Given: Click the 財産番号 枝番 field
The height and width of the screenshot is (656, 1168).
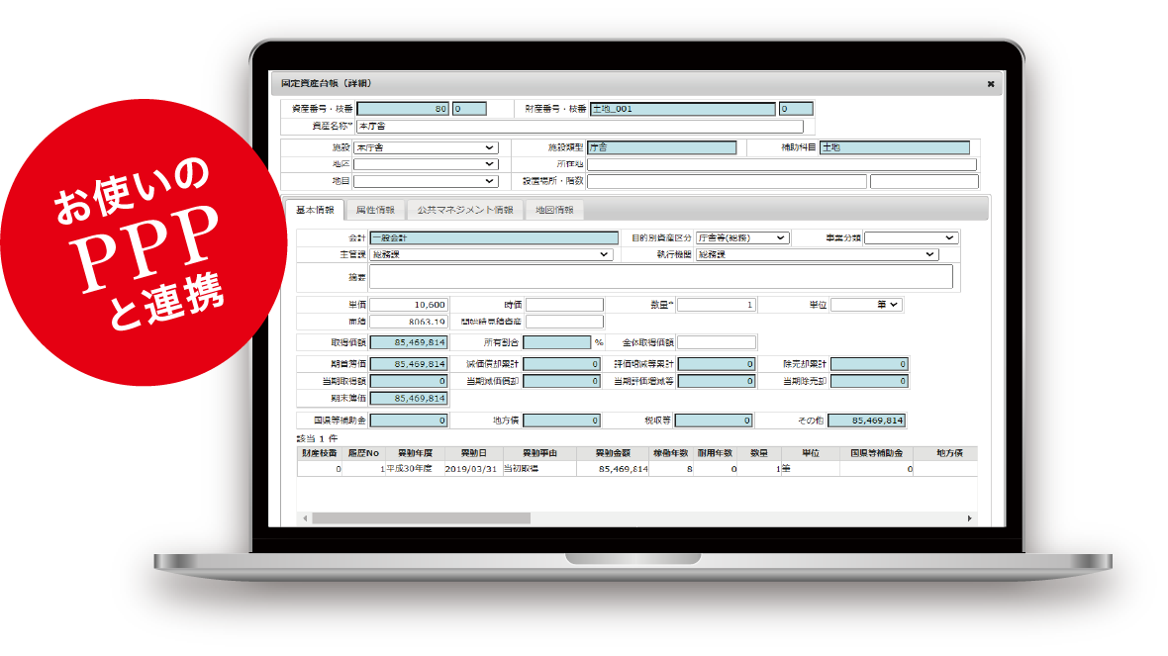Looking at the screenshot, I should 796,109.
